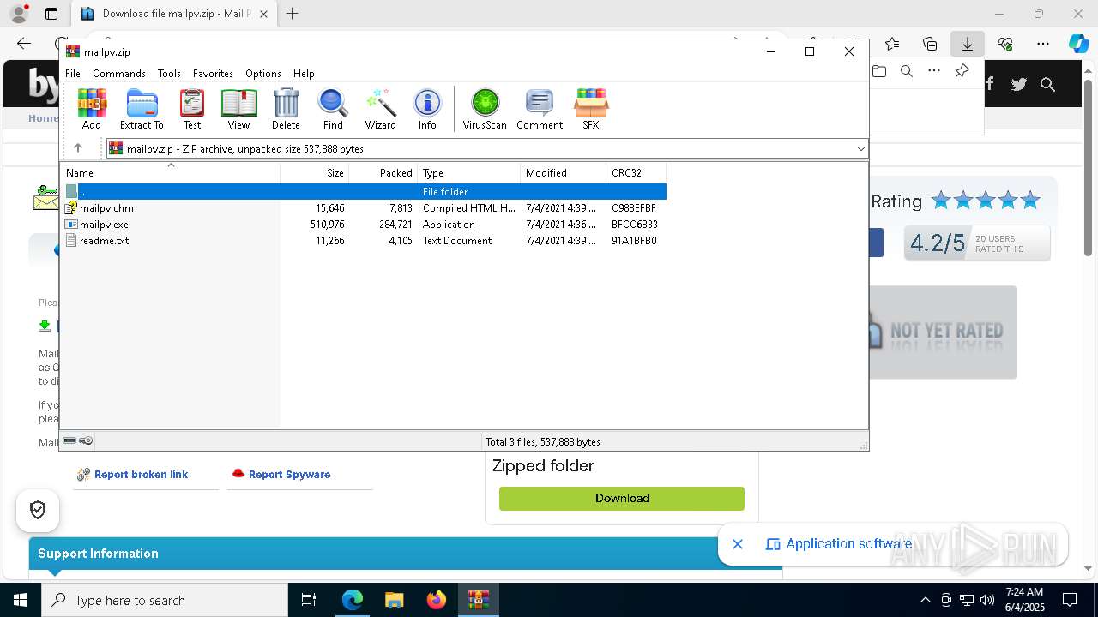Open the website Twitter icon
Viewport: 1098px width, 617px height.
click(1018, 84)
